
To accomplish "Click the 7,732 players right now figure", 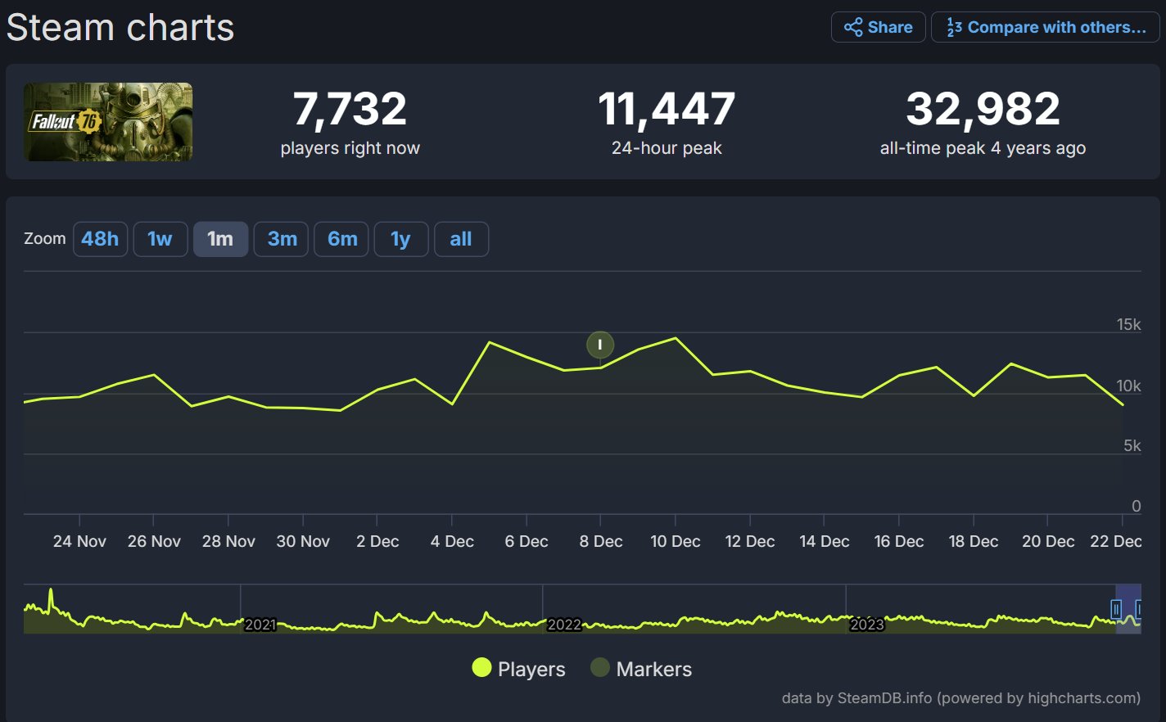I will [x=350, y=110].
